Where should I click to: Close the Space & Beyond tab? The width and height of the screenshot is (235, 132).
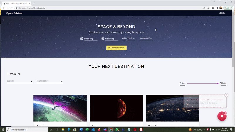(x=29, y=4)
